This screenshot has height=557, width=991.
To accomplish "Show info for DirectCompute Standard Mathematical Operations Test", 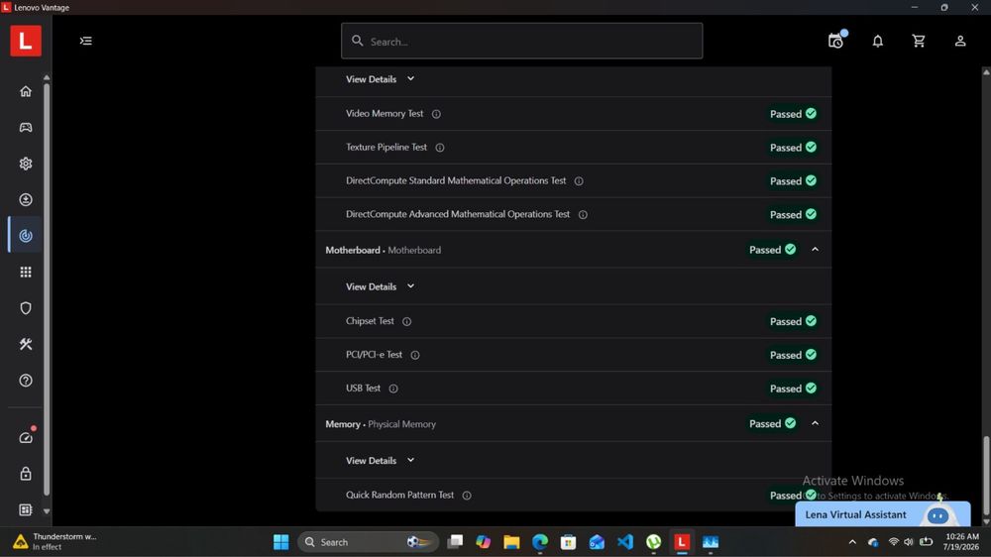I will coord(579,180).
